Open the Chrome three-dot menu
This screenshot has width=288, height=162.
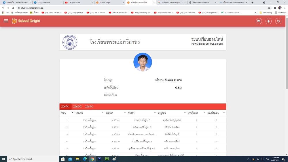click(285, 8)
